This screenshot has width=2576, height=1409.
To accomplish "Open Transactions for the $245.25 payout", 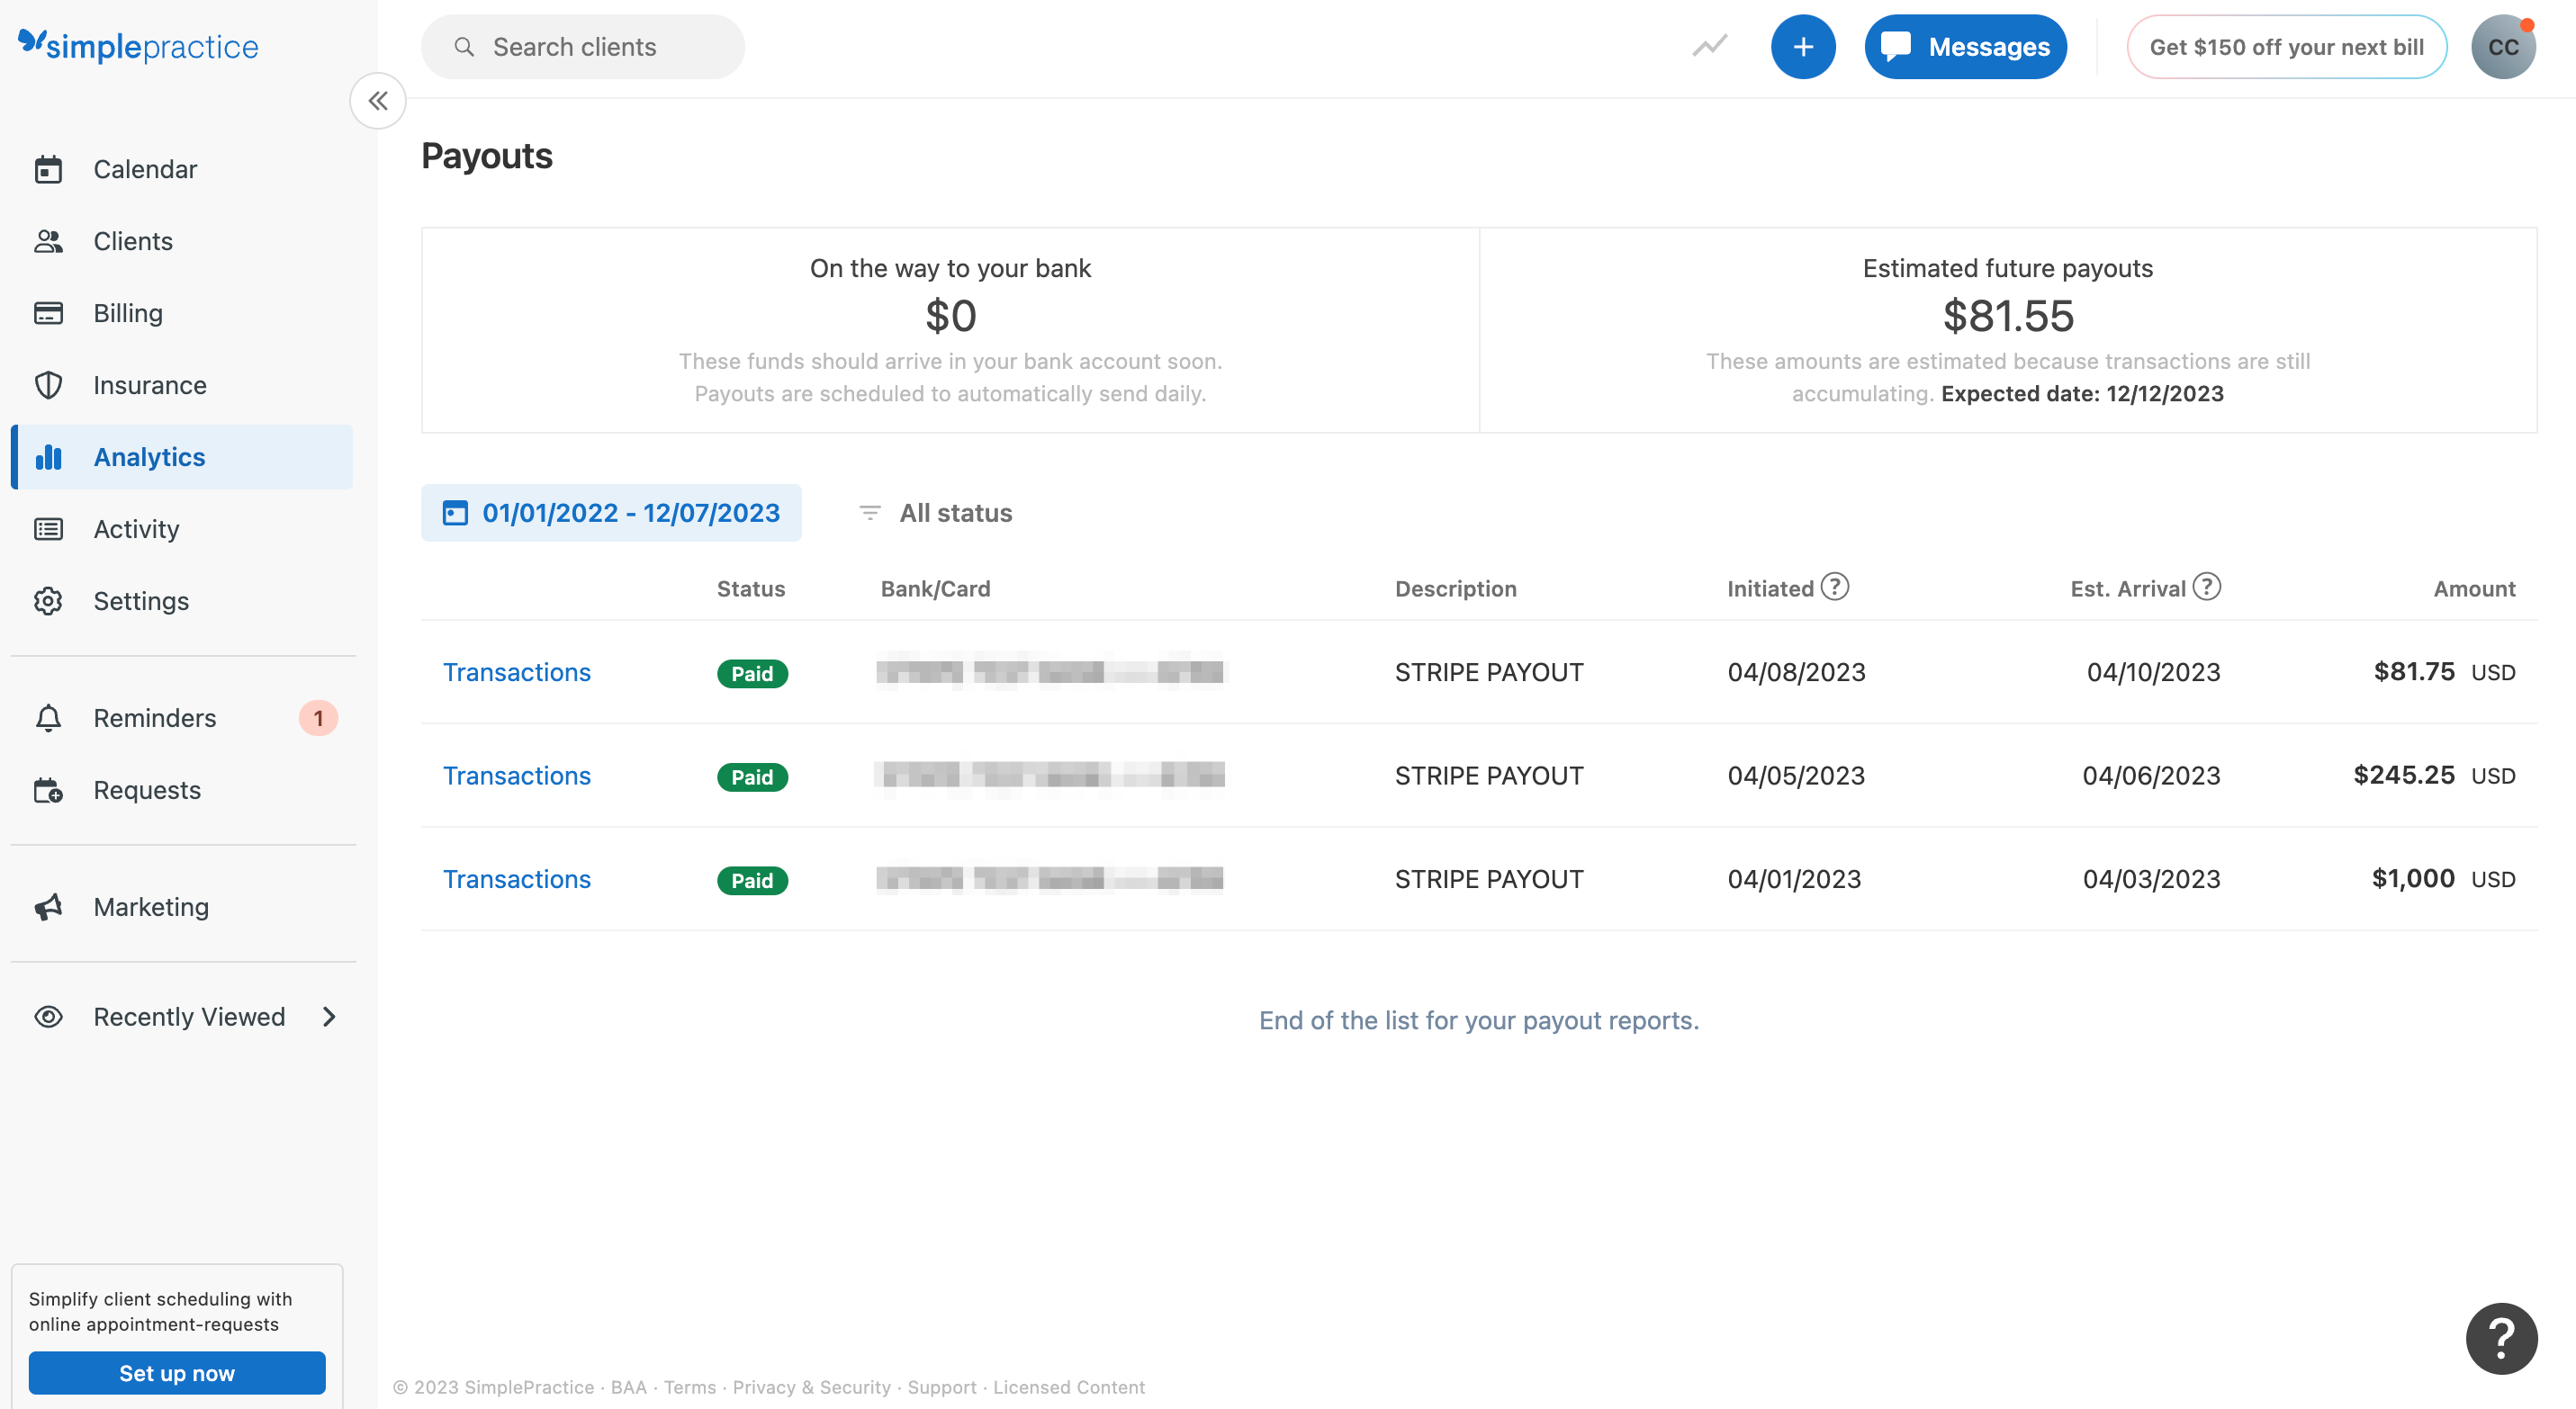I will (516, 776).
